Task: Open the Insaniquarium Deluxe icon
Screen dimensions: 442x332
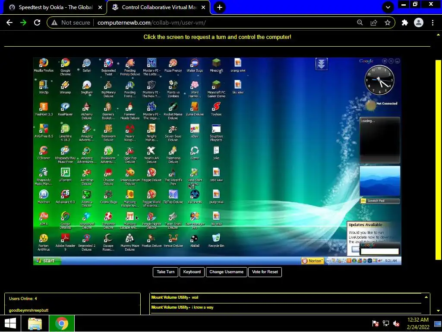Action: (x=130, y=177)
